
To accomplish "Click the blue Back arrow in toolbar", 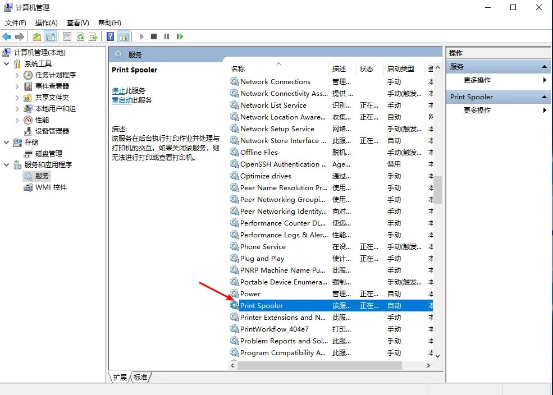I will [x=7, y=36].
